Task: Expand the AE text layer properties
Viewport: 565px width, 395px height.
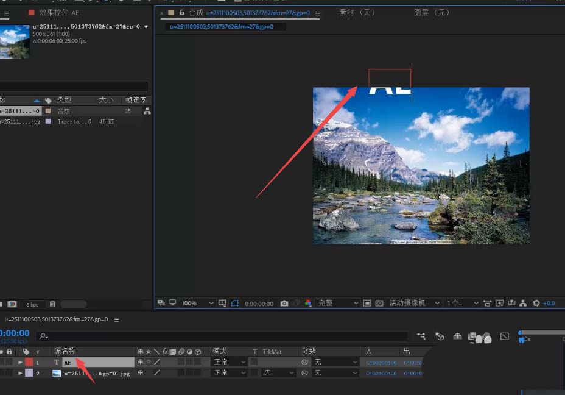Action: click(x=20, y=362)
